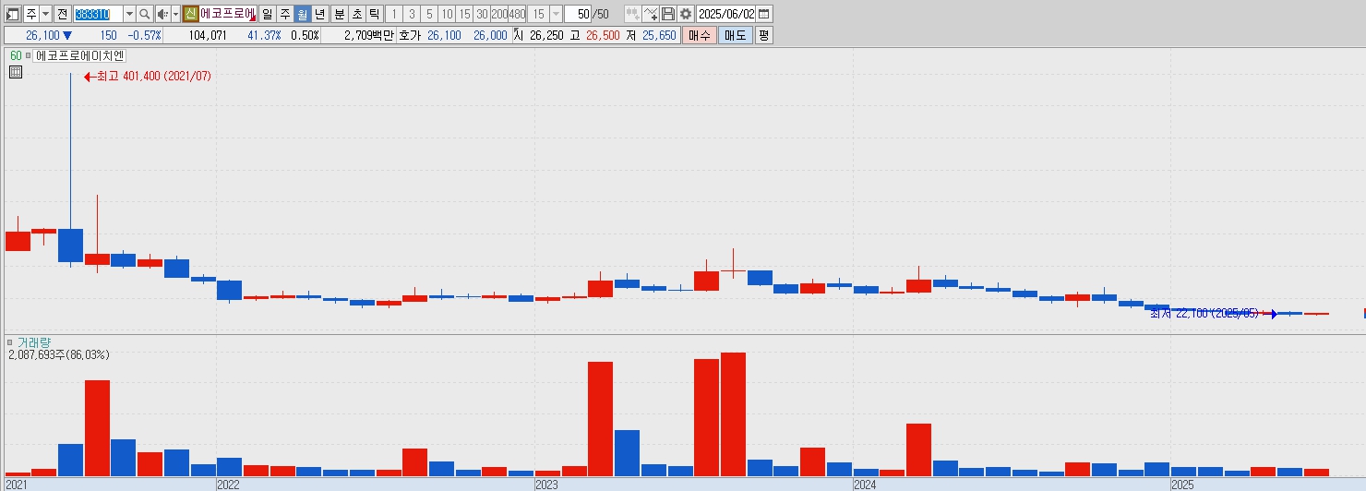Viewport: 1366px width, 491px height.
Task: Click the 2024 year axis label
Action: point(865,484)
